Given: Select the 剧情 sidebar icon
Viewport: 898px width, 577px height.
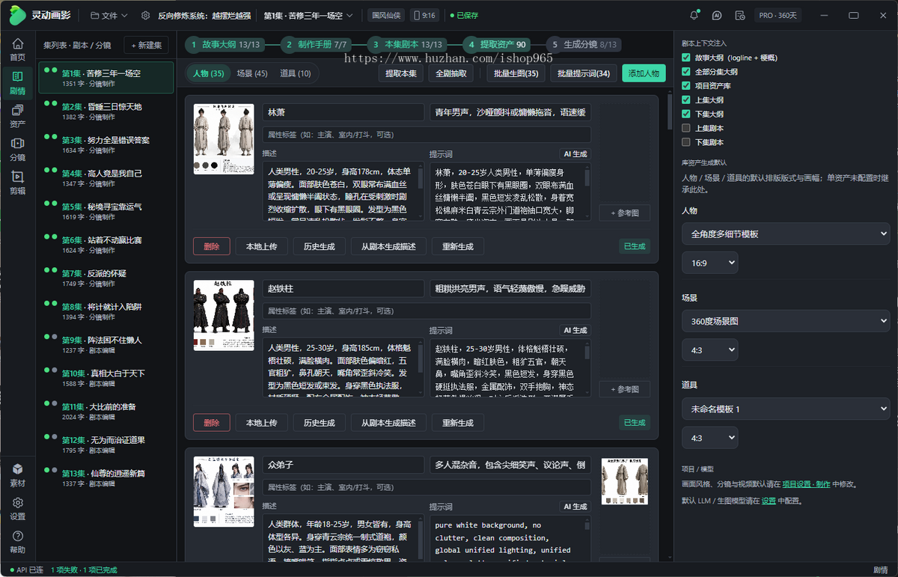Looking at the screenshot, I should [x=17, y=83].
